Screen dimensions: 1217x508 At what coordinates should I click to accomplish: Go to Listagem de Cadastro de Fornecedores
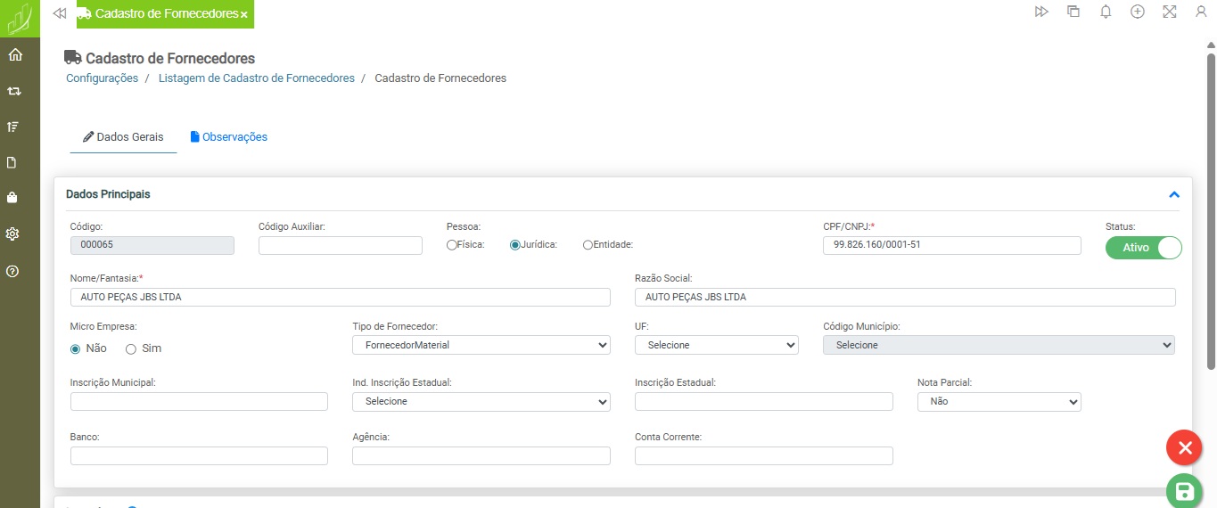256,78
